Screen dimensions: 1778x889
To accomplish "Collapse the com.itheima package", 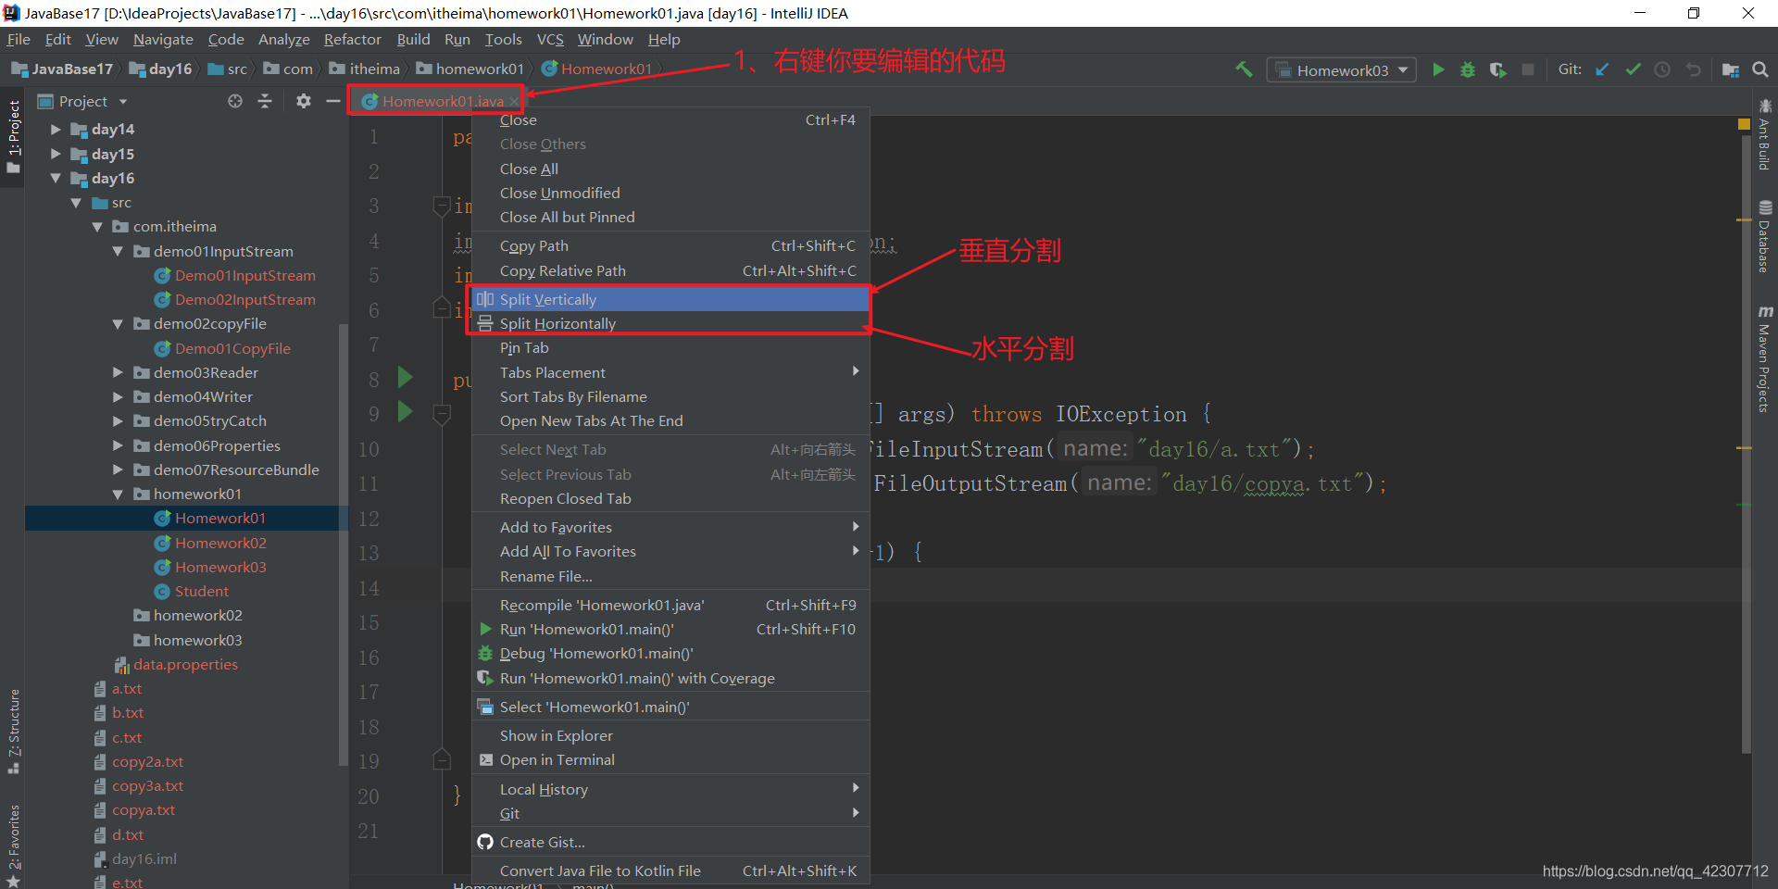I will tap(97, 227).
